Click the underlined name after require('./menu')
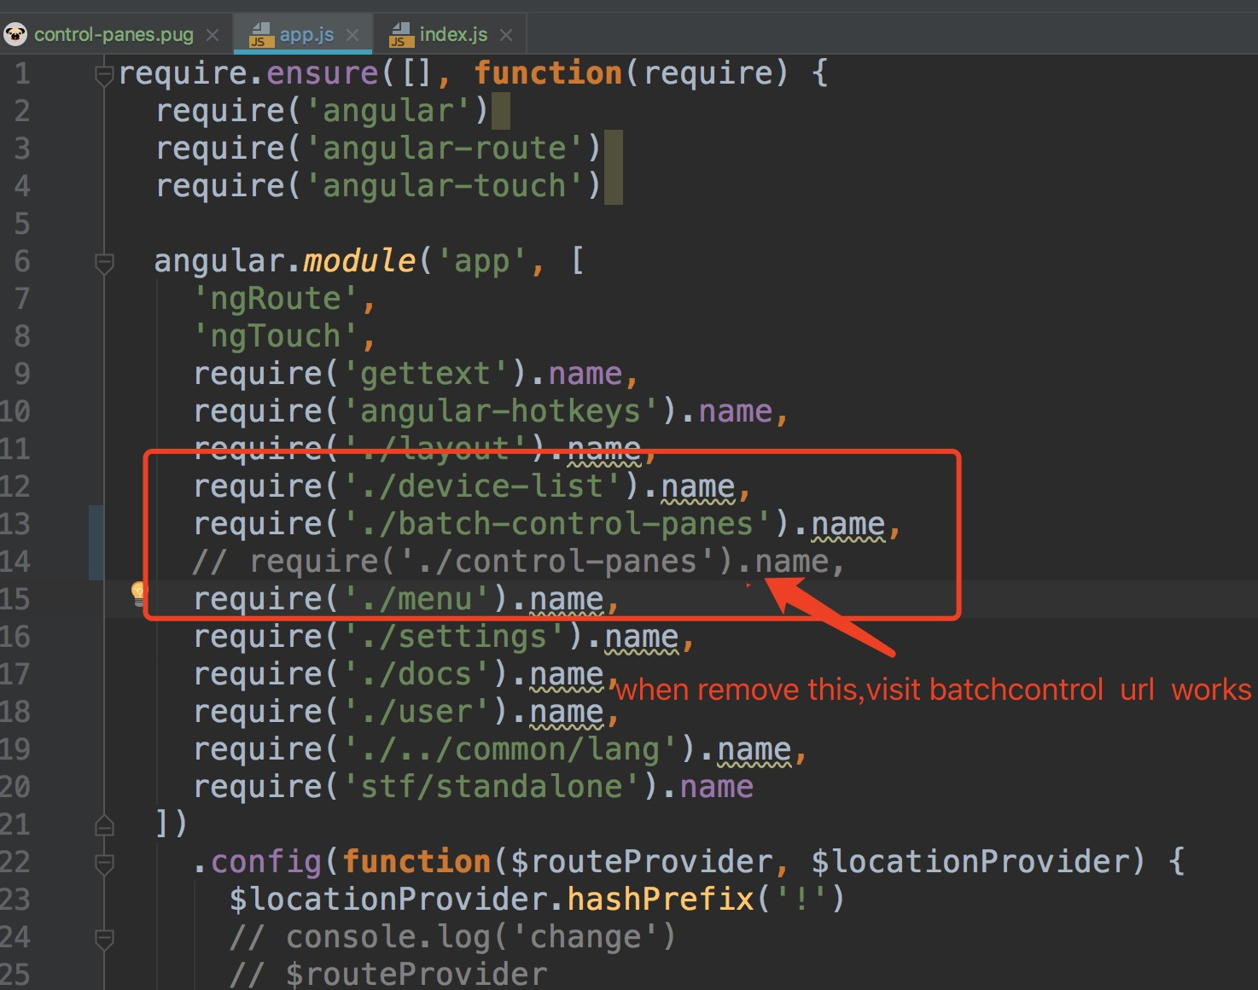This screenshot has height=990, width=1258. [x=565, y=598]
